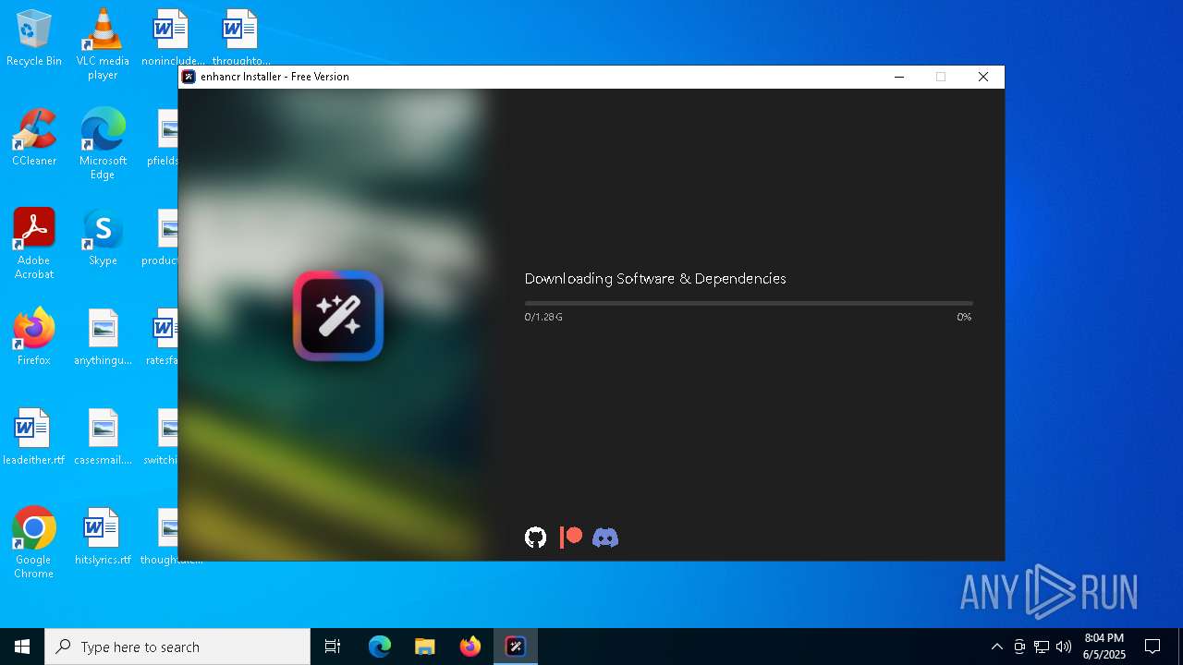Click the enhancr Installer title bar icon

189,77
